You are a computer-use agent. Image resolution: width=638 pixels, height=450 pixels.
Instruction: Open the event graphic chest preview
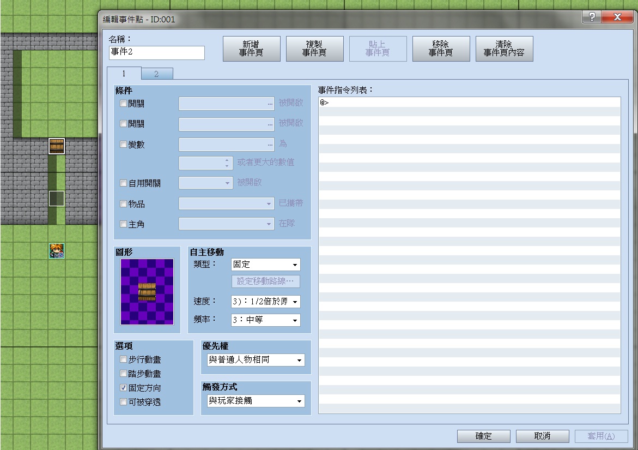coord(147,292)
